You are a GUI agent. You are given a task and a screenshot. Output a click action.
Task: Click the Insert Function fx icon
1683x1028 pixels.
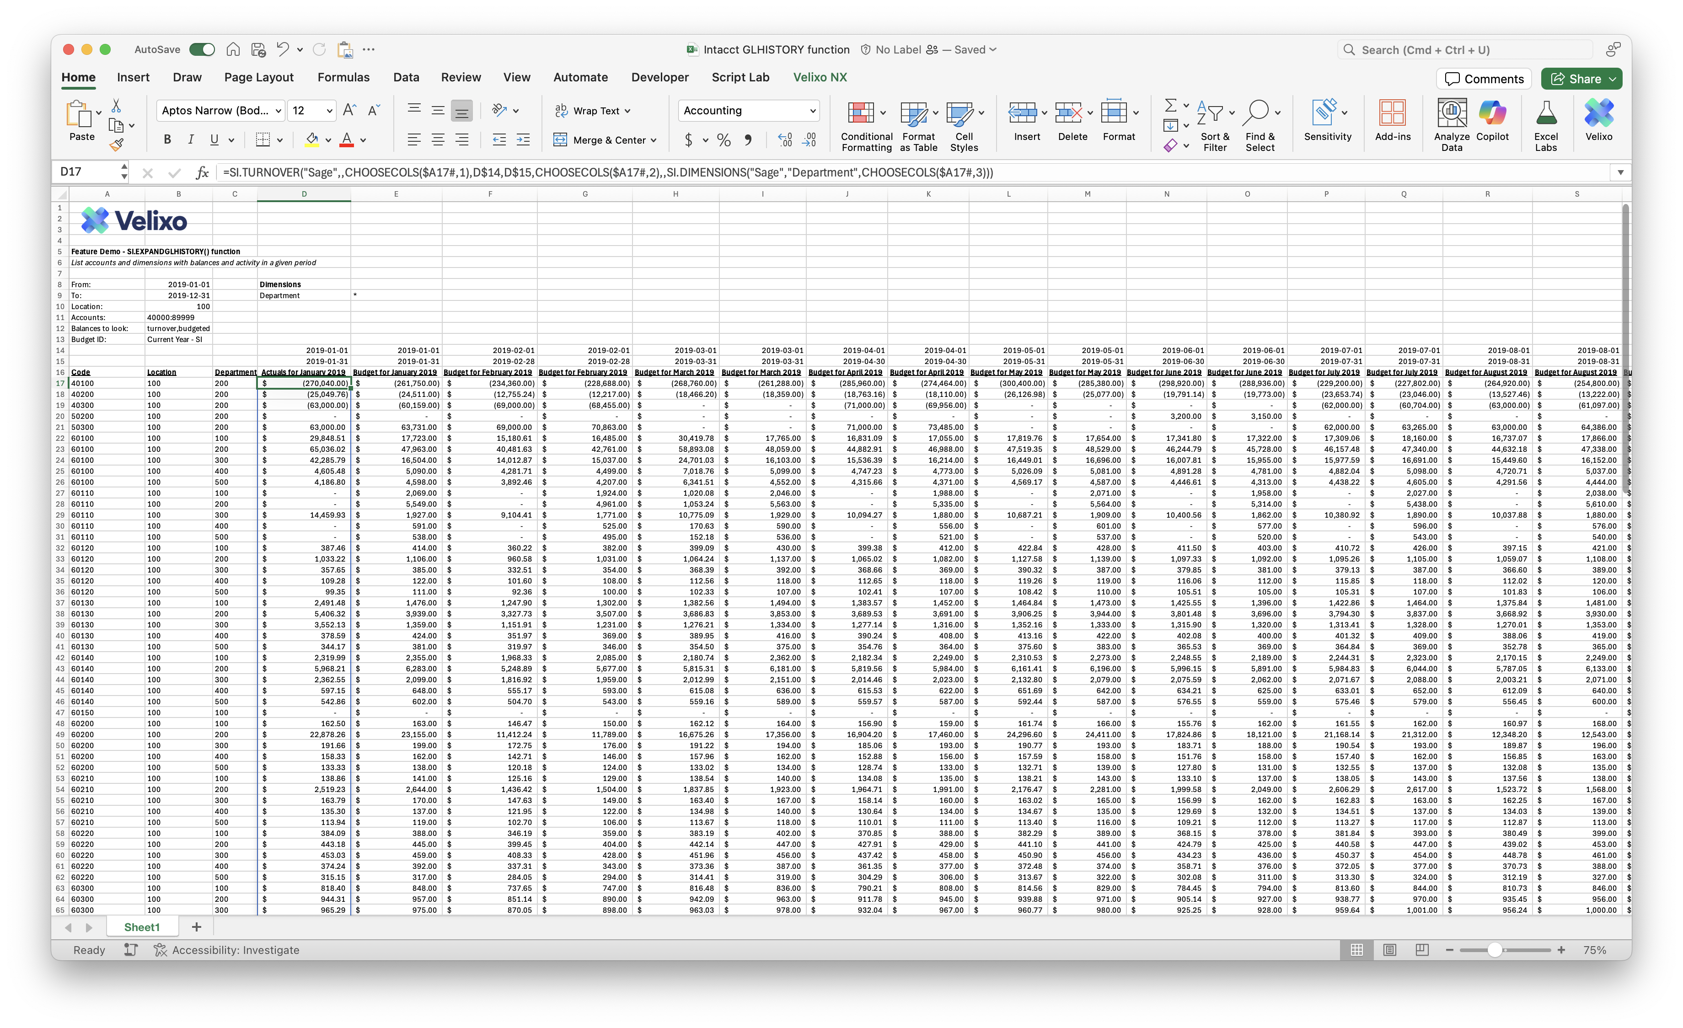pos(202,173)
